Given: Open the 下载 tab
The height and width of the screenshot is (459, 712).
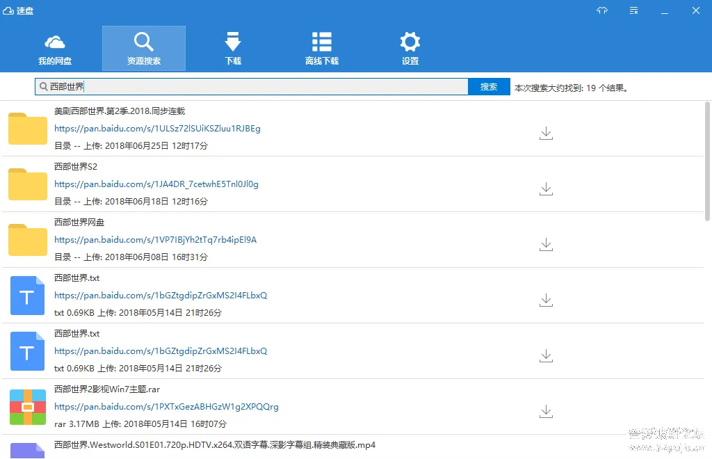Looking at the screenshot, I should tap(233, 49).
